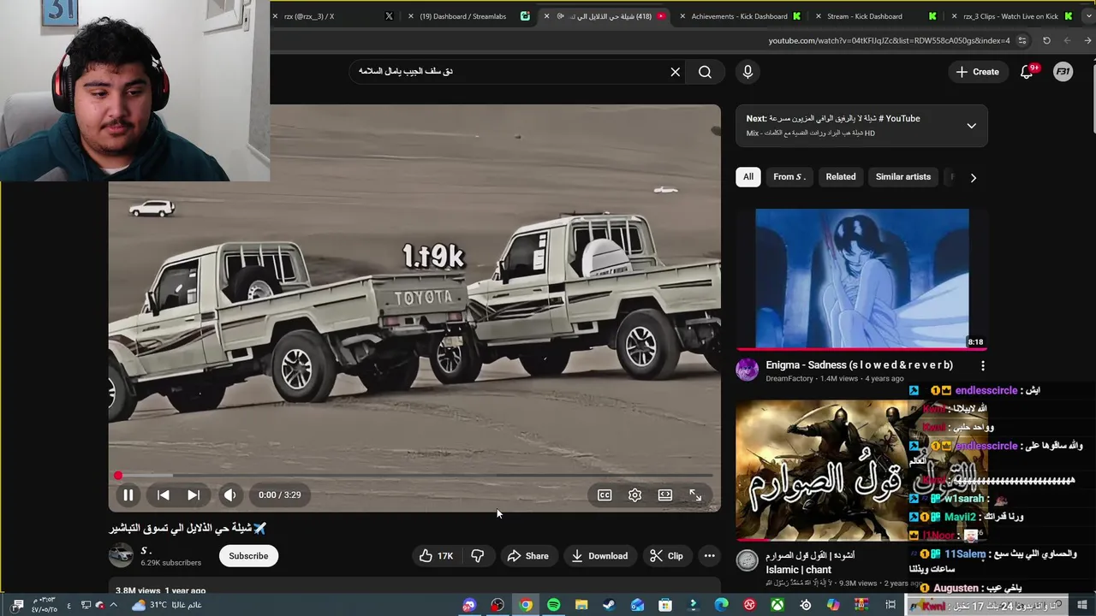This screenshot has width=1096, height=616.
Task: Pause the playing video
Action: tap(128, 495)
